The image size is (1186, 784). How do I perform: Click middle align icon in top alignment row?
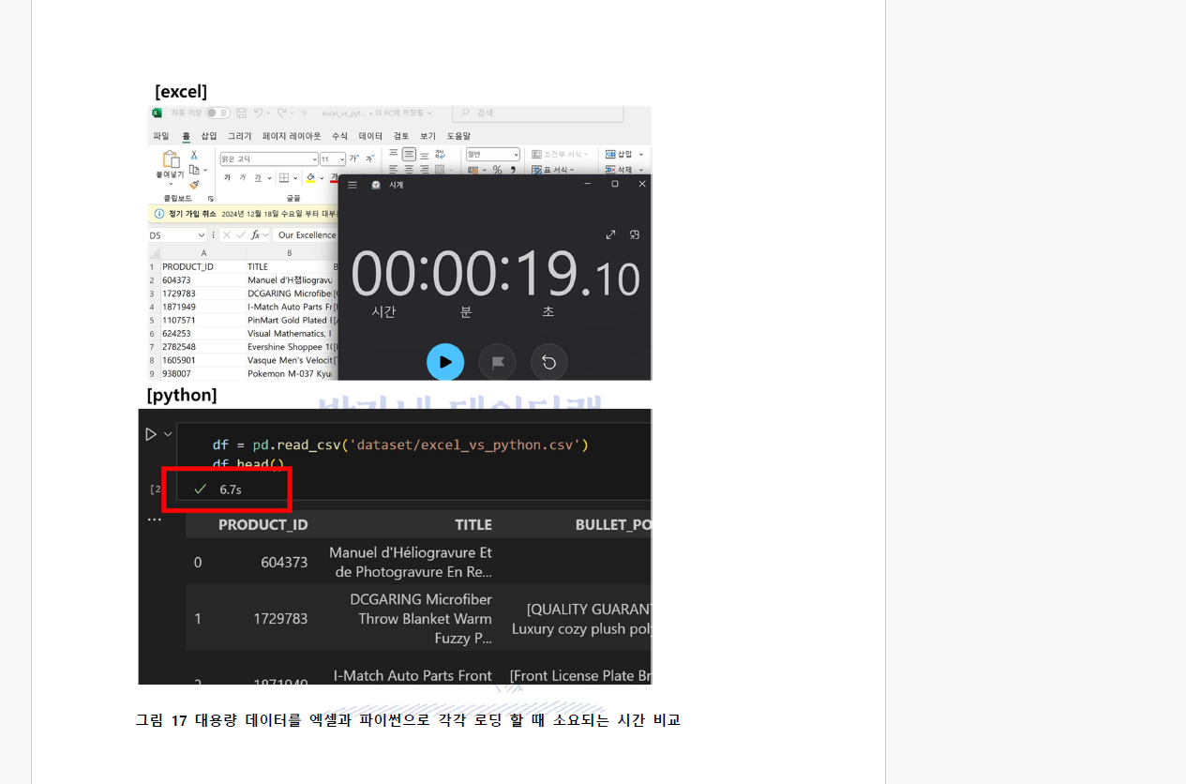pyautogui.click(x=409, y=154)
